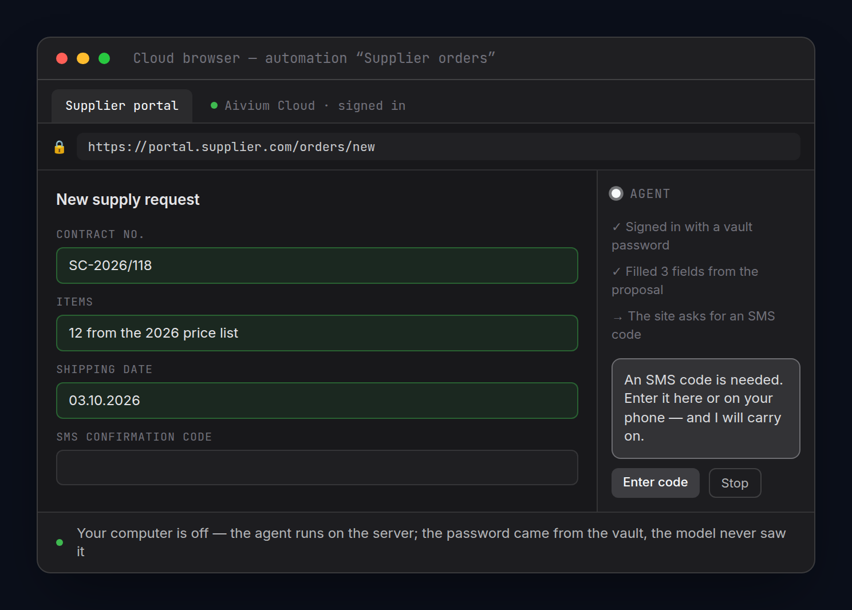Click the 'SMS CONFIRMATION CODE' label
Image resolution: width=852 pixels, height=610 pixels.
click(x=134, y=437)
